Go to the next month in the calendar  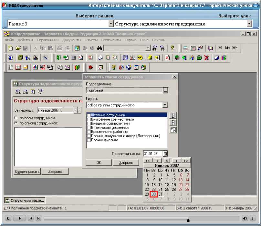tap(176, 161)
